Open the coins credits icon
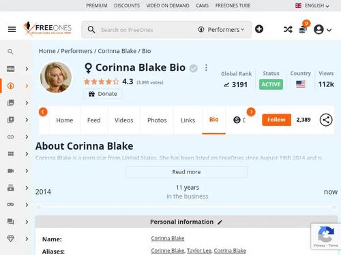 pyautogui.click(x=303, y=29)
